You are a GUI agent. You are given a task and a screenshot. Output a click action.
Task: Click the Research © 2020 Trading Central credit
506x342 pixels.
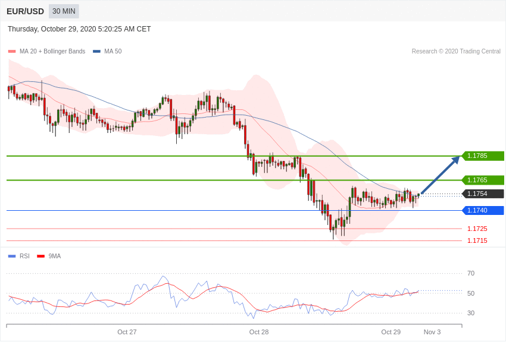pos(456,52)
